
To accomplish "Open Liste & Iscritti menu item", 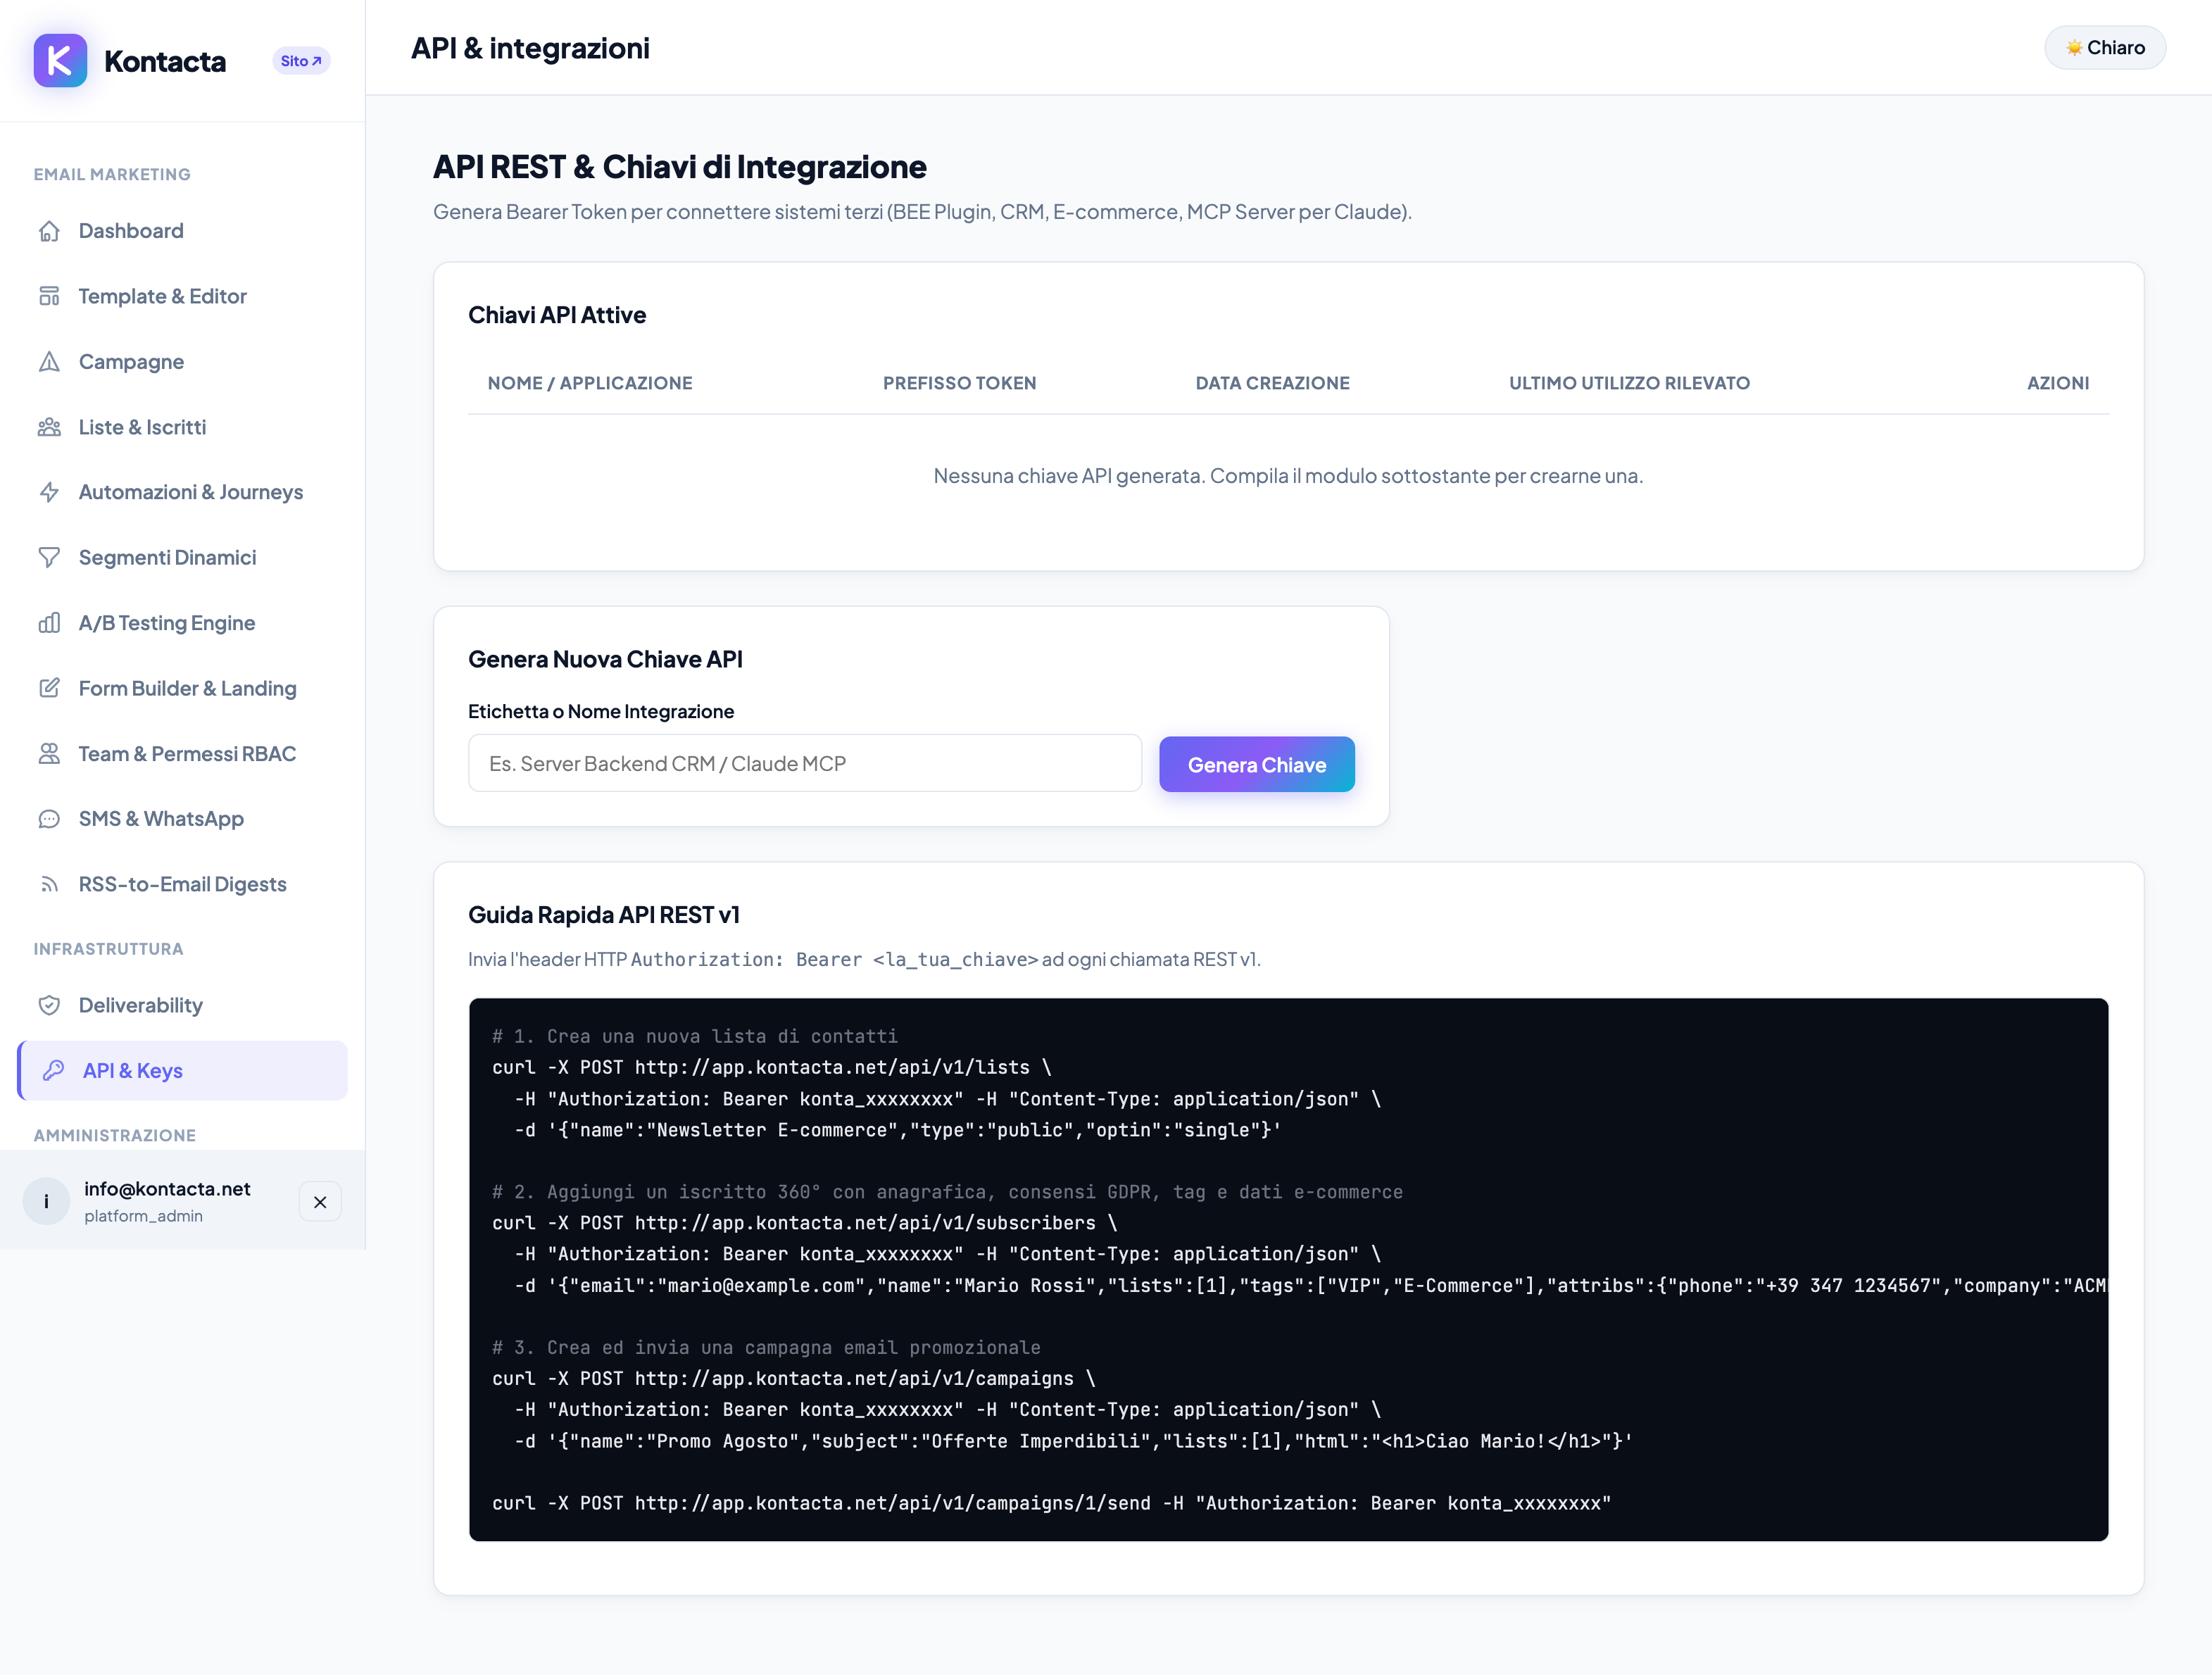I will point(182,427).
